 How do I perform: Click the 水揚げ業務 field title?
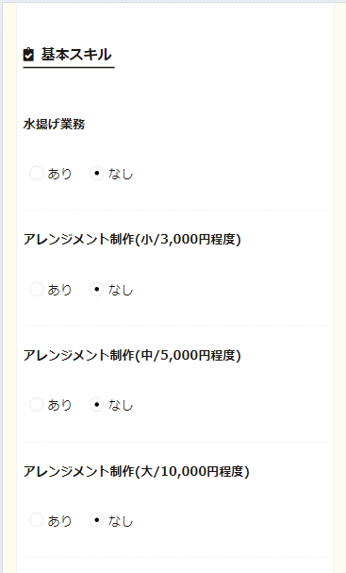(54, 125)
